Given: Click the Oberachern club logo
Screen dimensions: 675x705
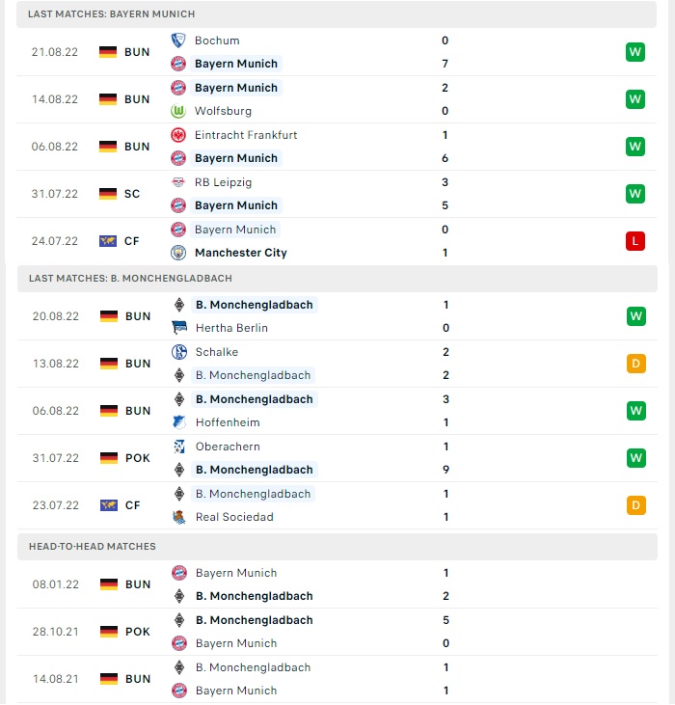Looking at the screenshot, I should tap(179, 447).
